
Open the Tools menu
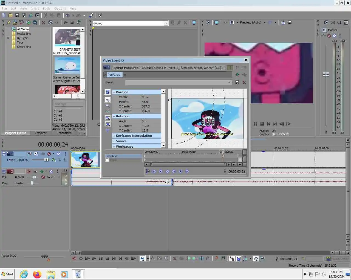pos(46,8)
